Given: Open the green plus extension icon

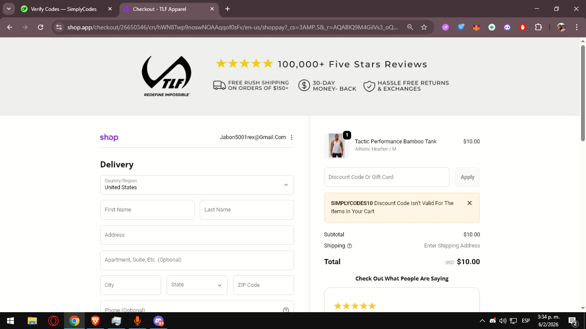Looking at the screenshot, I should [x=492, y=27].
